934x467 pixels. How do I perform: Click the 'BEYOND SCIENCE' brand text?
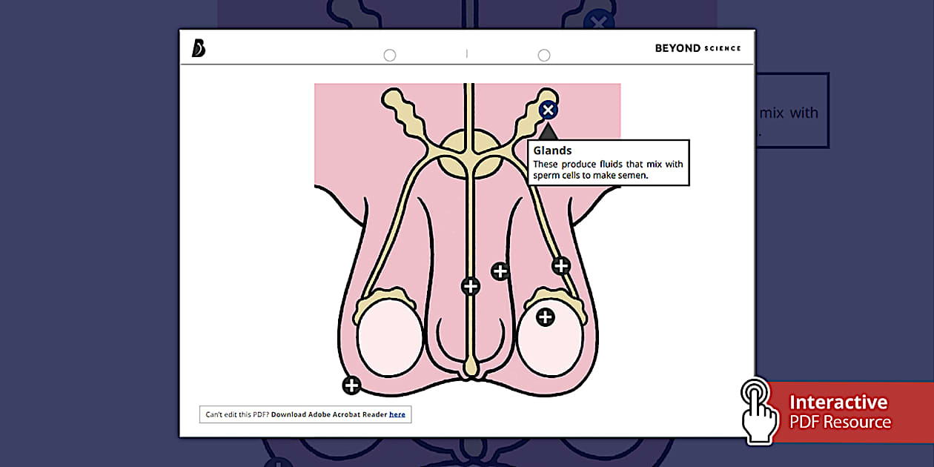coord(698,48)
